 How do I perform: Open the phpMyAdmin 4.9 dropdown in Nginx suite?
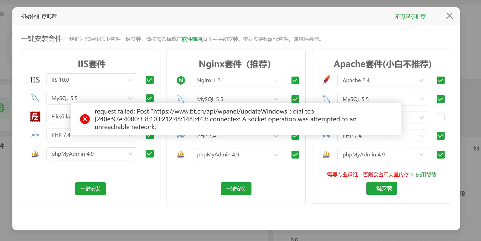[237, 155]
